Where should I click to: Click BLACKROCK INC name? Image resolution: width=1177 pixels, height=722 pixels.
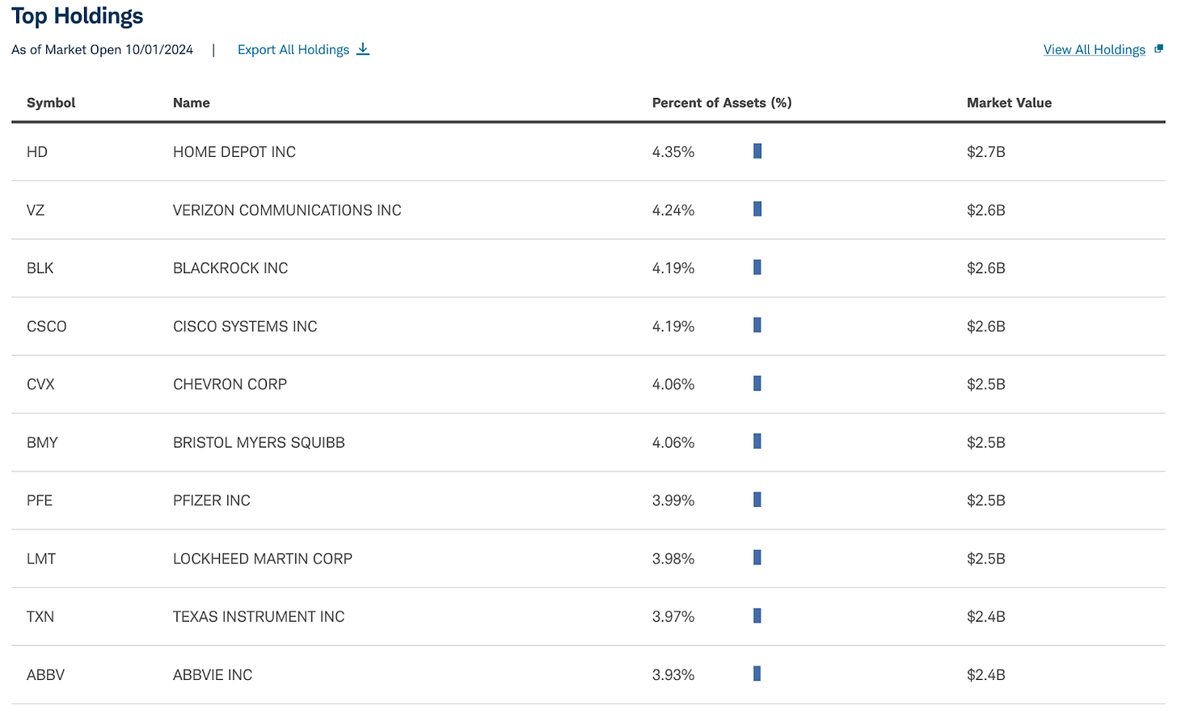point(230,268)
